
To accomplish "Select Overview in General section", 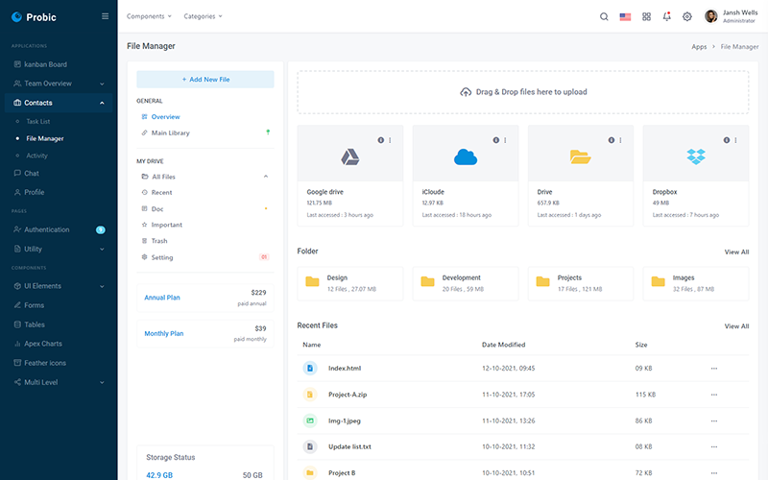I will pyautogui.click(x=165, y=117).
